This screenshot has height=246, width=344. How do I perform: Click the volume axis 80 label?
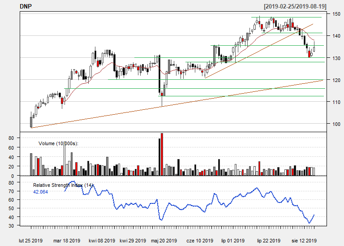click(11, 138)
